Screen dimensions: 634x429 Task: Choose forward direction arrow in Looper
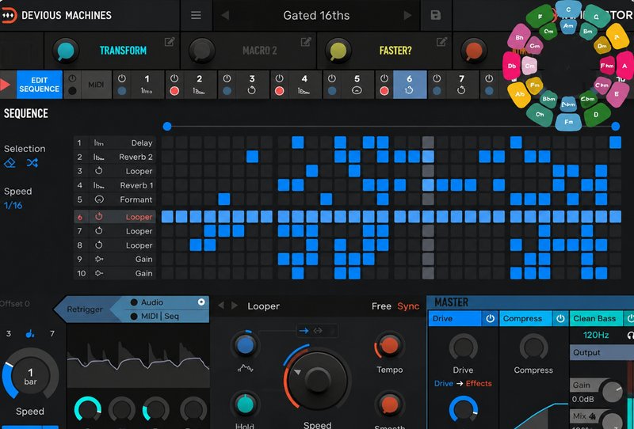click(304, 331)
